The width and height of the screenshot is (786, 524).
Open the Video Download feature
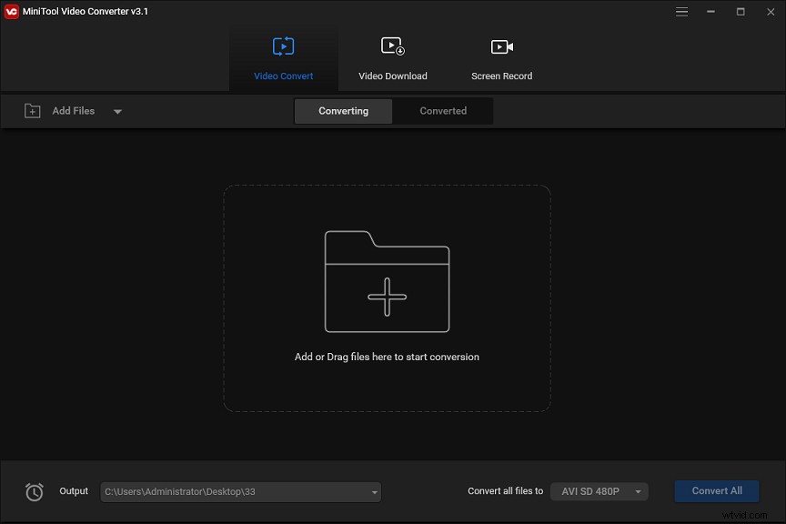click(x=392, y=55)
